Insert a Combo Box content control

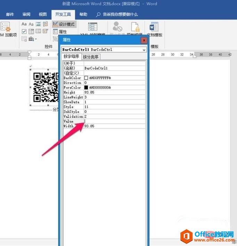pos(31,32)
